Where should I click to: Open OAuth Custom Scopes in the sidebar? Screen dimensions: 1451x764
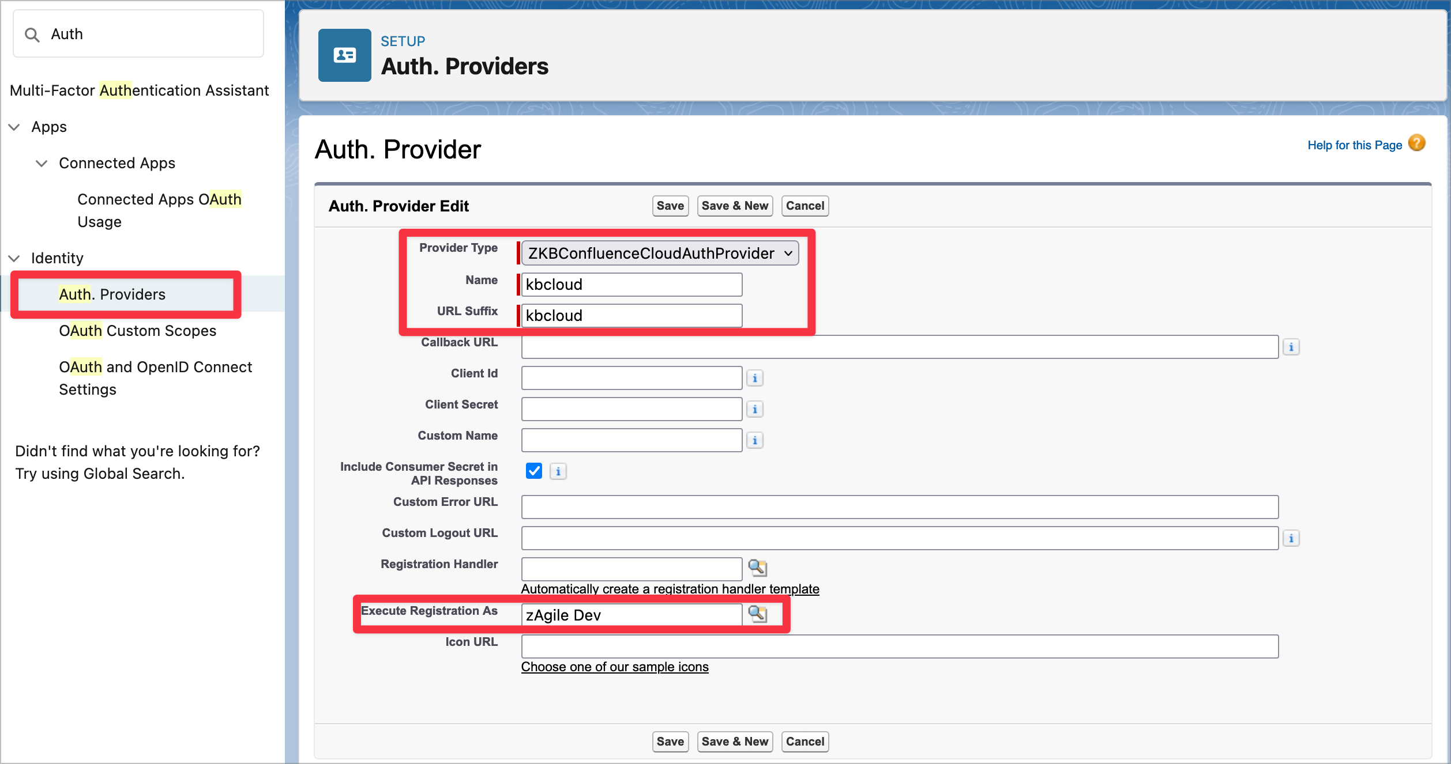137,331
